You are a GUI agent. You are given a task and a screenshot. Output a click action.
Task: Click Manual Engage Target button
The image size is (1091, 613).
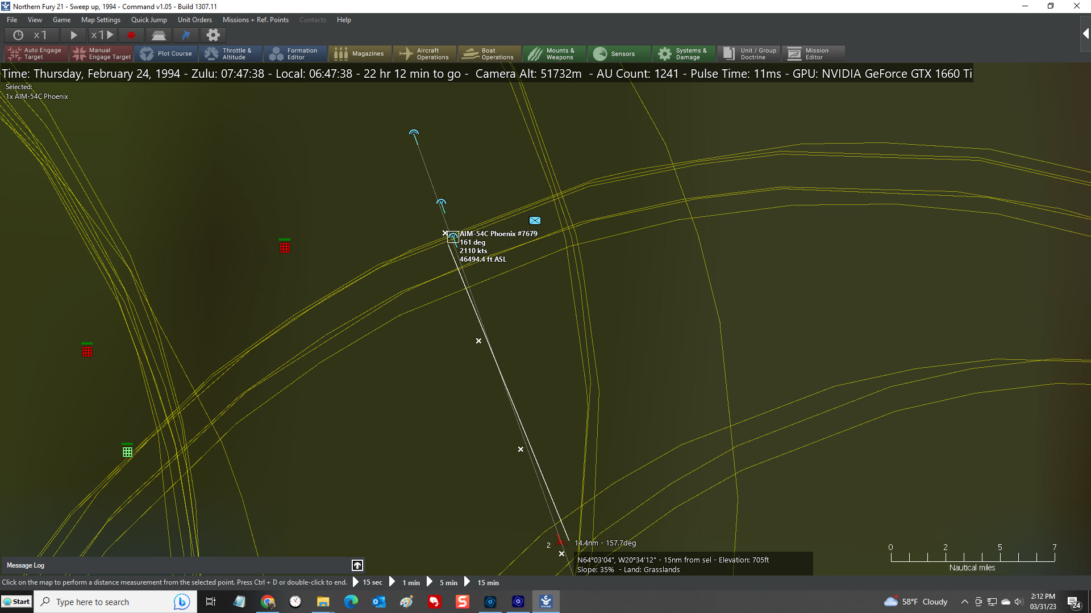(x=101, y=54)
